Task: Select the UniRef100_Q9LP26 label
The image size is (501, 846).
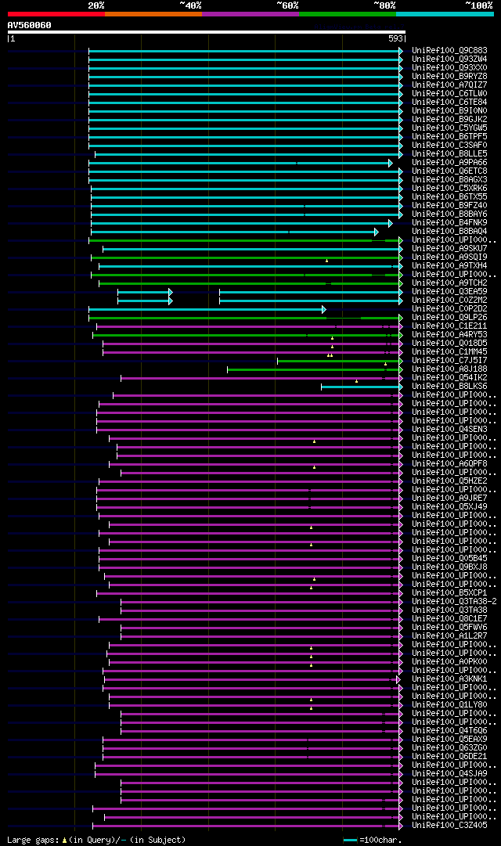Action: (449, 319)
